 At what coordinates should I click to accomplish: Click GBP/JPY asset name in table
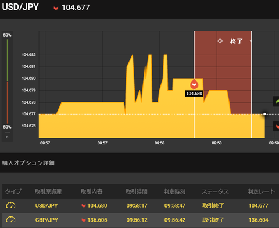point(46,220)
